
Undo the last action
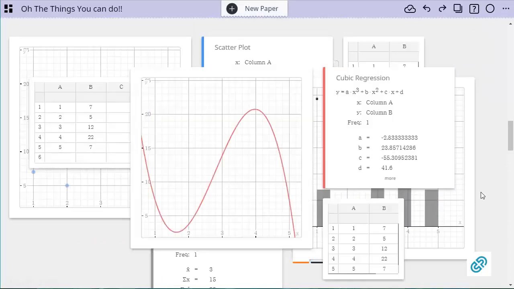click(426, 9)
